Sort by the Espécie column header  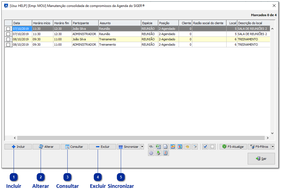149,23
